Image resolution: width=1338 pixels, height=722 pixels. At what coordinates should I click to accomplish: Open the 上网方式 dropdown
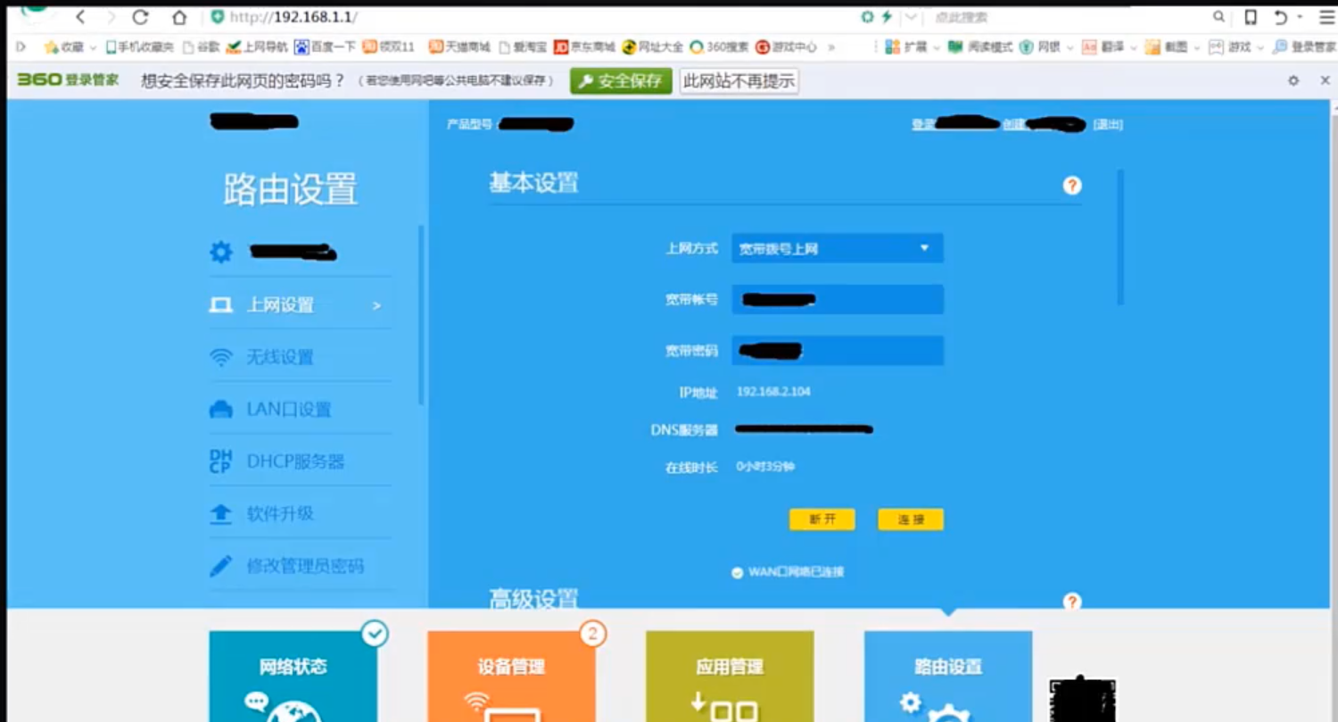(x=837, y=249)
